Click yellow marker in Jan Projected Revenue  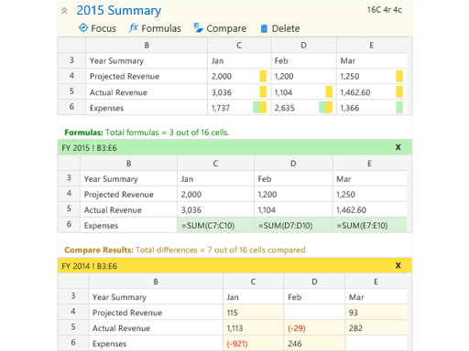click(263, 76)
